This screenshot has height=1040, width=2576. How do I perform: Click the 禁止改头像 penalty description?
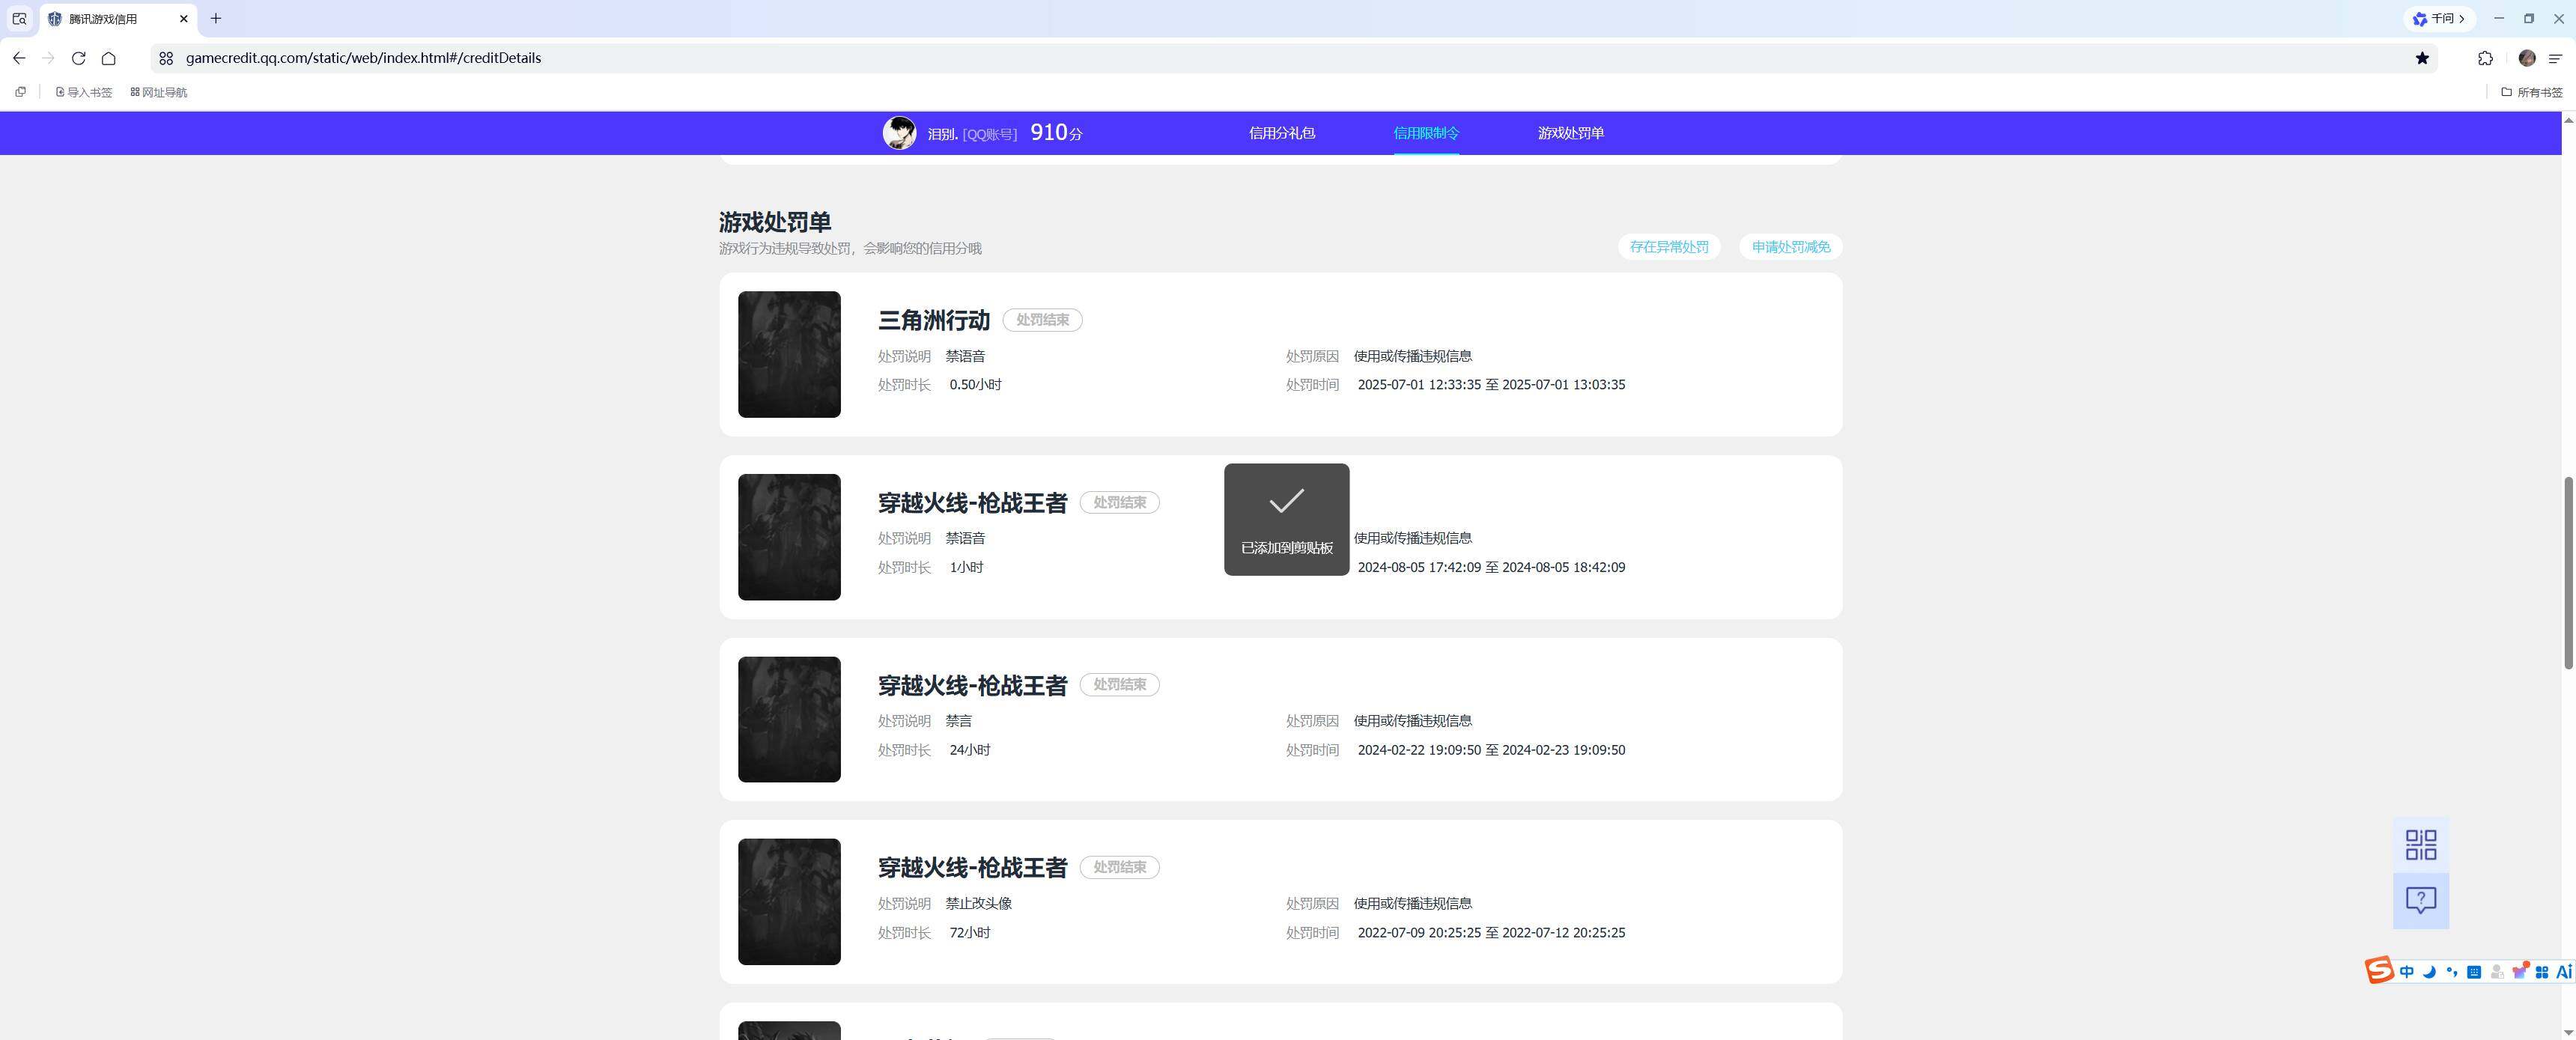[978, 904]
